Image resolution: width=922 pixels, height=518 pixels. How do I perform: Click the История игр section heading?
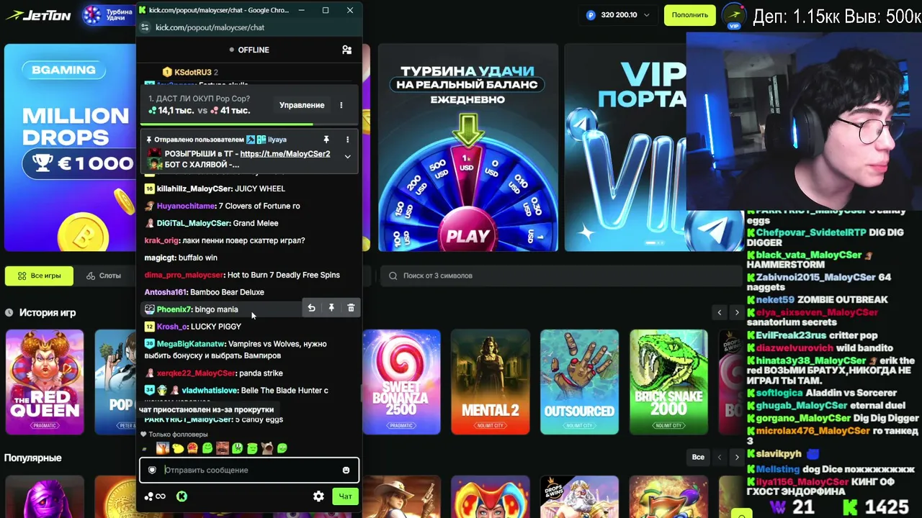[x=48, y=312]
